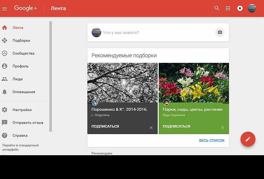
Task: Click the Профиль person icon
Action: click(5, 66)
